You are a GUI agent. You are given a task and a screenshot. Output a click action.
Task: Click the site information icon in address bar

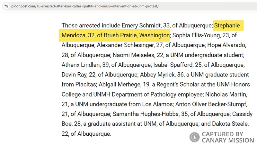[6, 6]
